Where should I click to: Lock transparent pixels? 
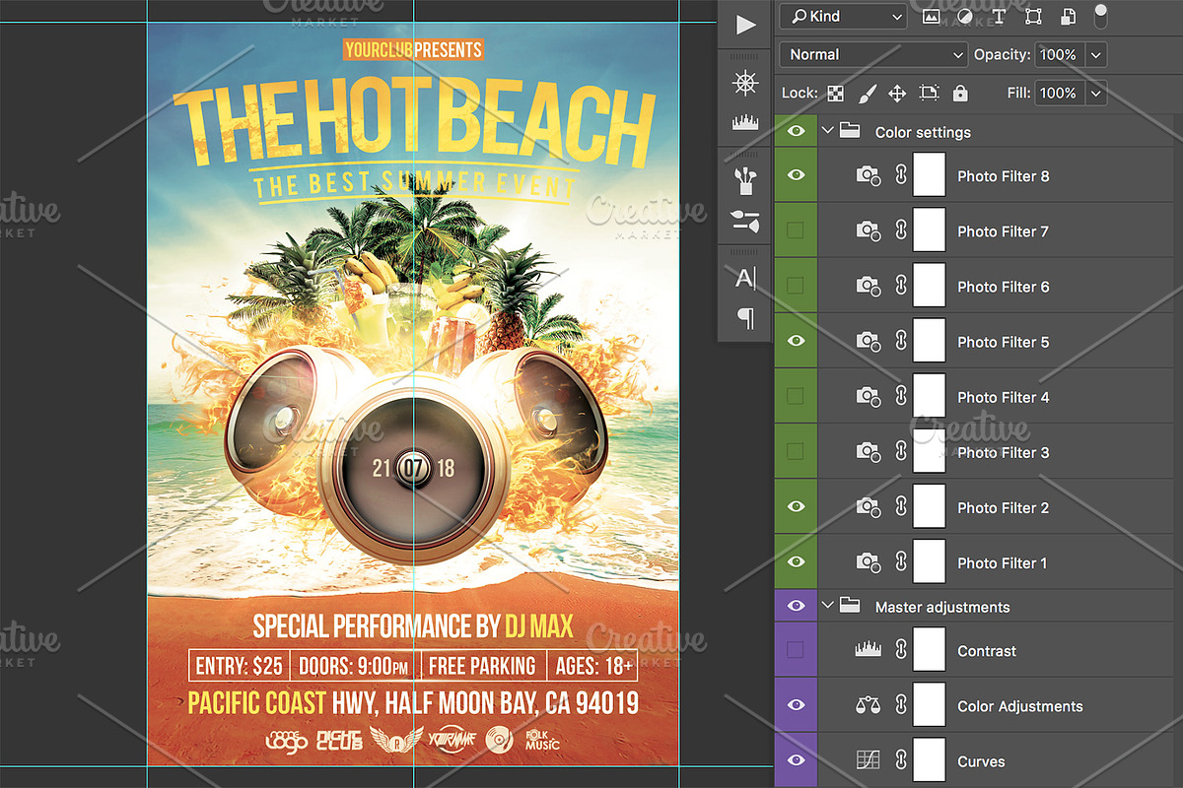pos(836,94)
